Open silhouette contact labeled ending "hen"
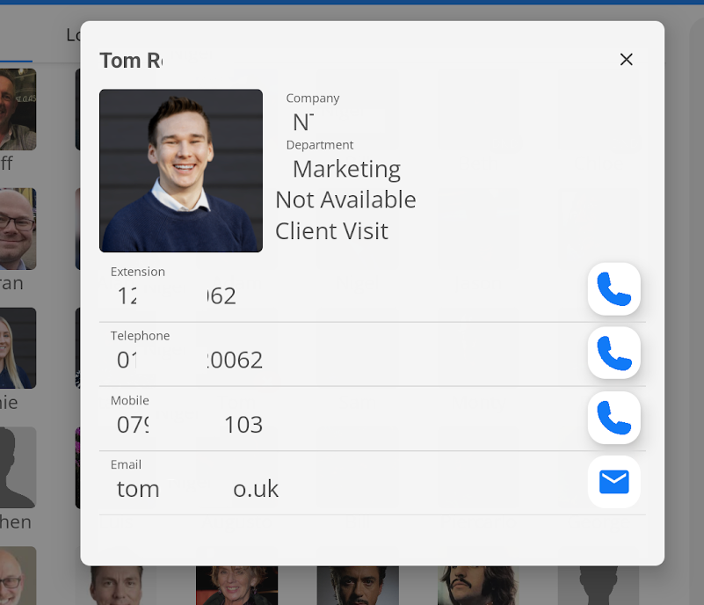Image resolution: width=704 pixels, height=605 pixels. pyautogui.click(x=17, y=469)
